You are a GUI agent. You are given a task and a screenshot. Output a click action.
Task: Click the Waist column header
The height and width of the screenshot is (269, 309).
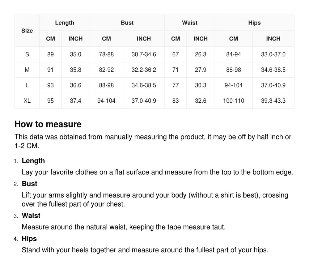coord(190,23)
